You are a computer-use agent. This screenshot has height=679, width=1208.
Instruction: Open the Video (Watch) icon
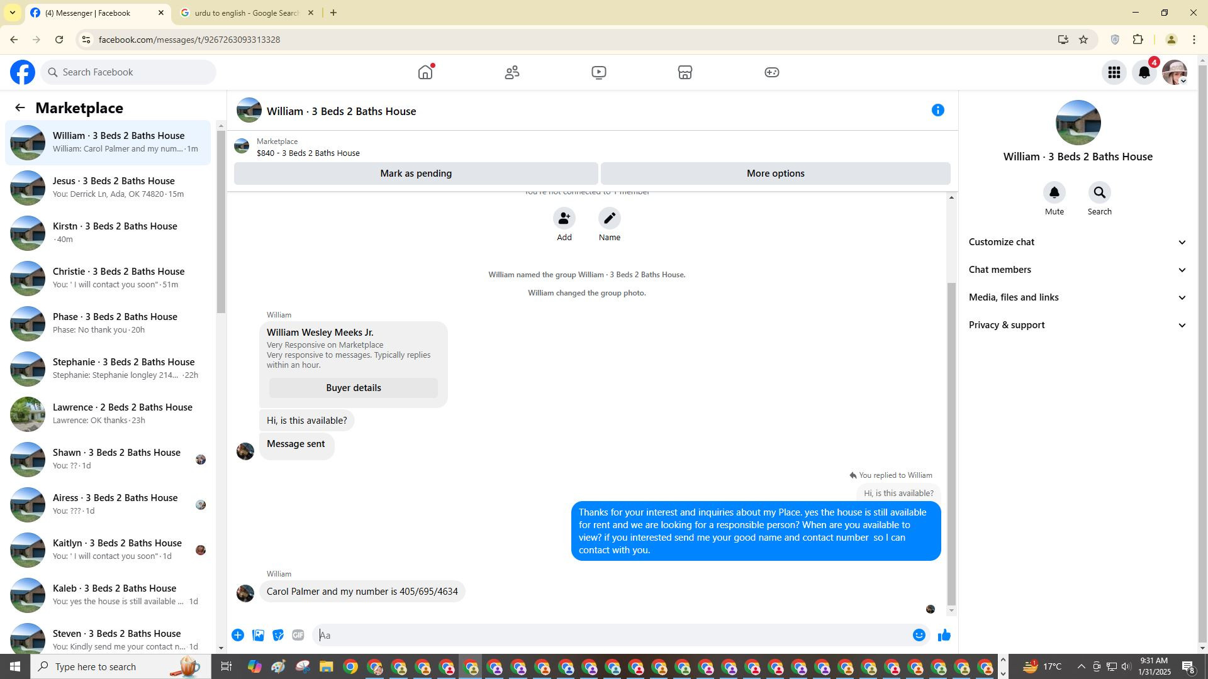[x=599, y=72]
